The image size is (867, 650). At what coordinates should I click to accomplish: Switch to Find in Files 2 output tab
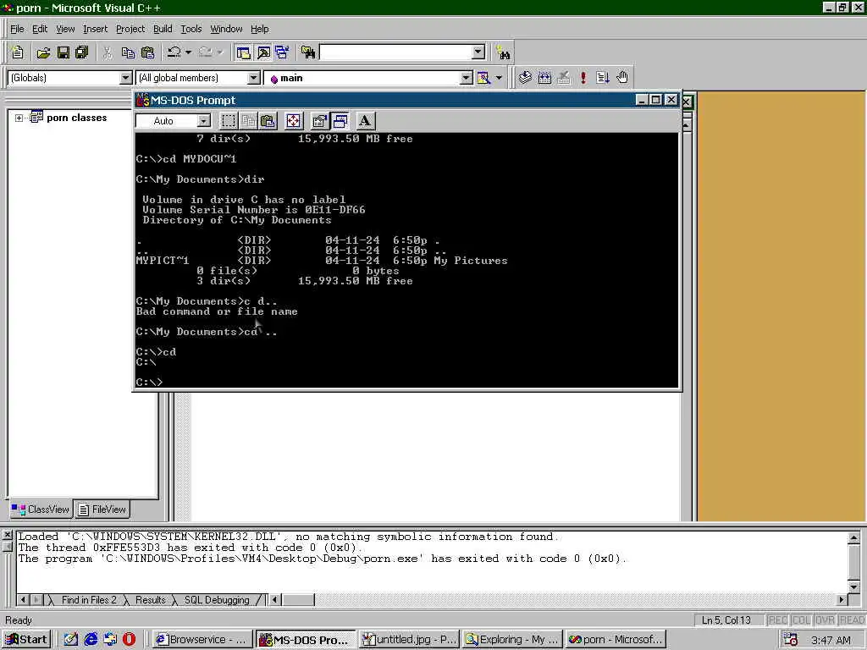[x=88, y=600]
